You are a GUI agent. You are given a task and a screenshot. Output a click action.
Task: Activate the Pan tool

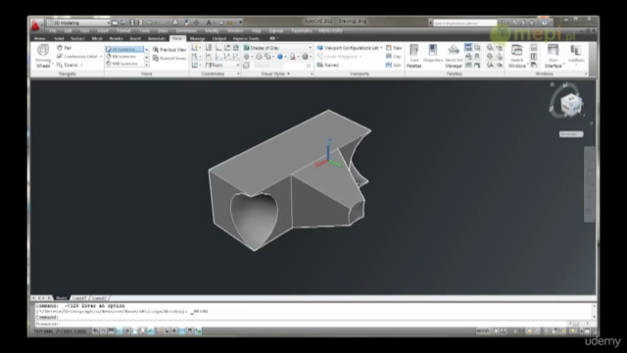65,48
